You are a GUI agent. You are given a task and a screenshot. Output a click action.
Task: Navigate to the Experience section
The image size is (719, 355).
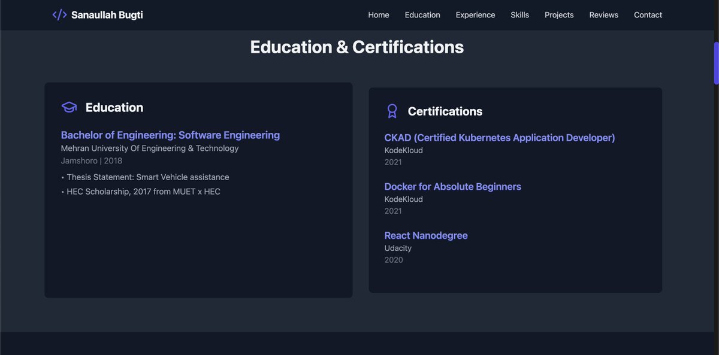[475, 14]
